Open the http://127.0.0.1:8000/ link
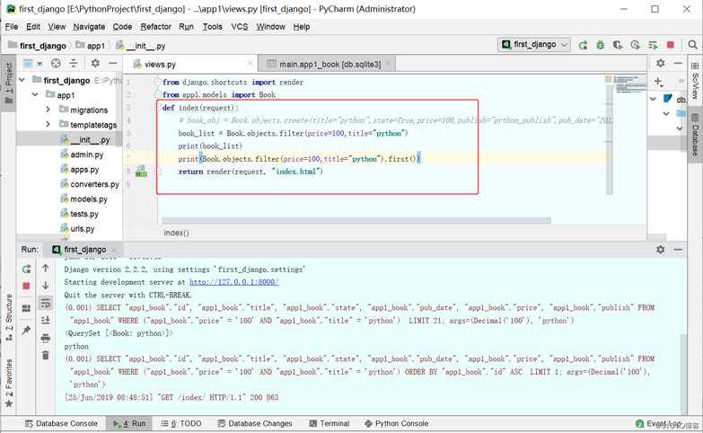The width and height of the screenshot is (703, 433). tap(234, 282)
